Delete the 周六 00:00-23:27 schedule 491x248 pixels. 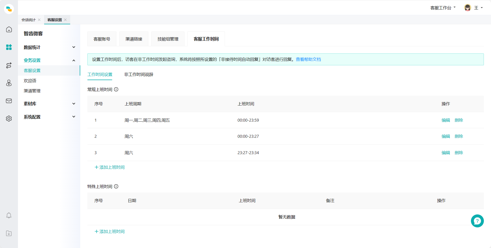point(459,136)
